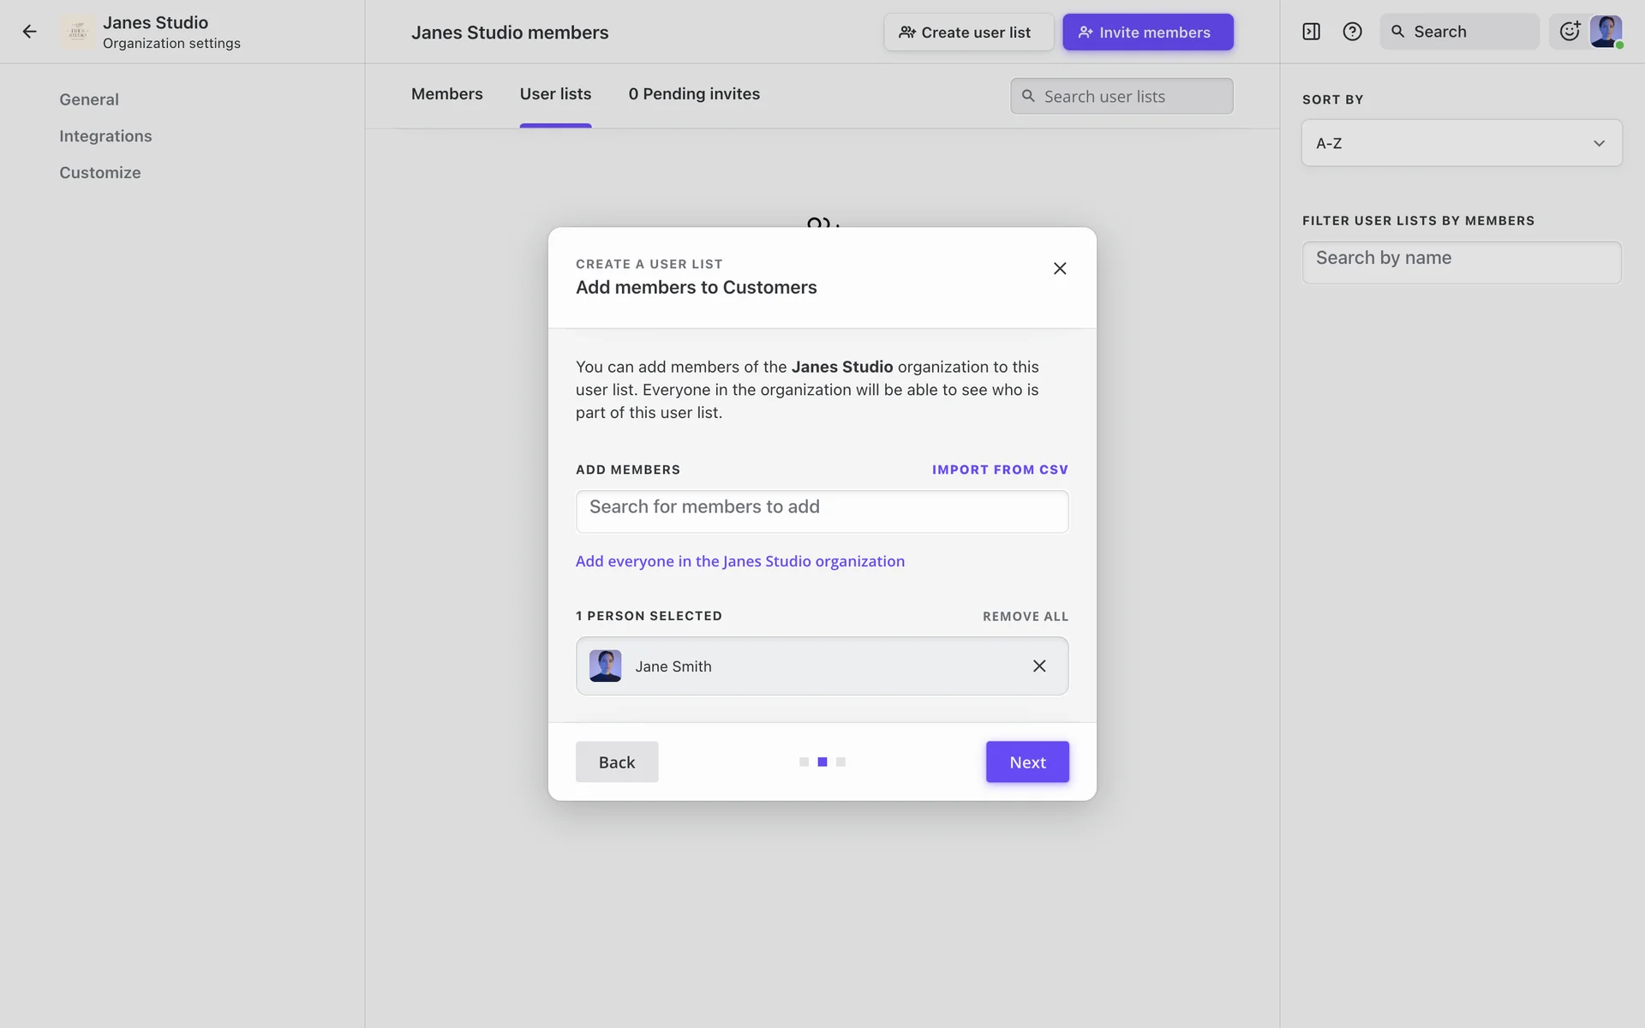Image resolution: width=1645 pixels, height=1028 pixels.
Task: Open the user profile avatar menu
Action: [x=1606, y=32]
